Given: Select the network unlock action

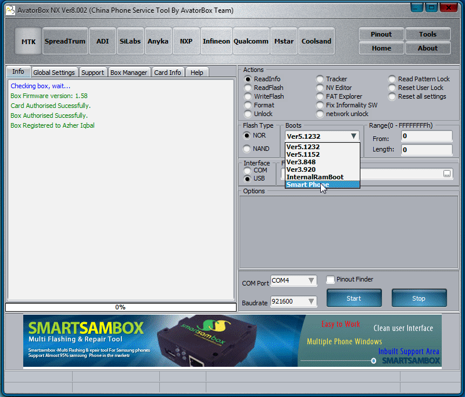Looking at the screenshot, I should [342, 114].
